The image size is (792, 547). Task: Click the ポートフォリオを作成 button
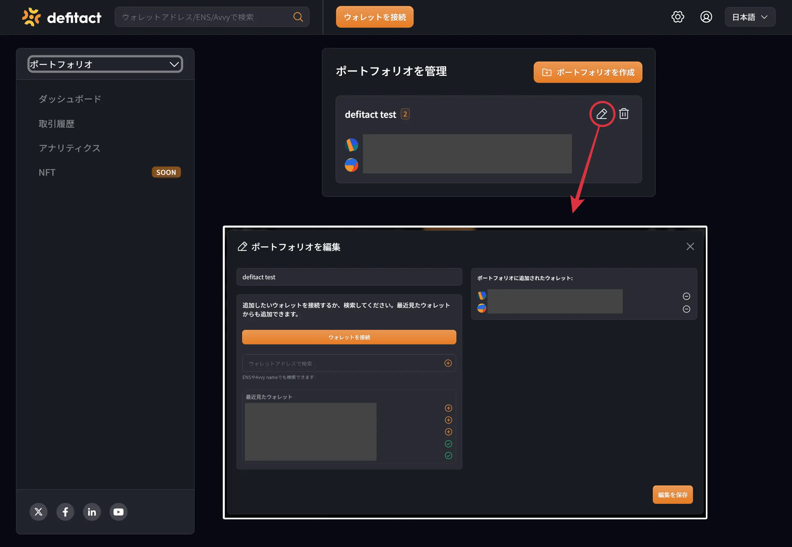click(x=588, y=72)
